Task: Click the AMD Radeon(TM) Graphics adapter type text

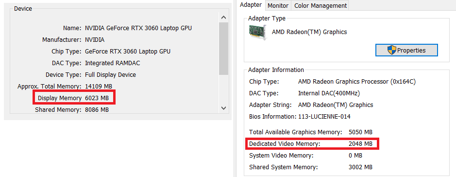Action: coord(309,32)
